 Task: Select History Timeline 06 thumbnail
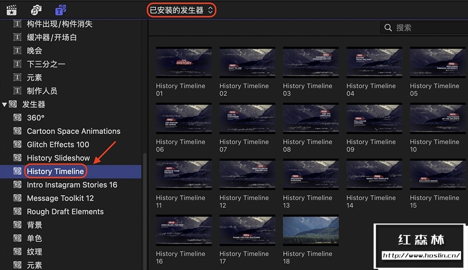[184, 118]
